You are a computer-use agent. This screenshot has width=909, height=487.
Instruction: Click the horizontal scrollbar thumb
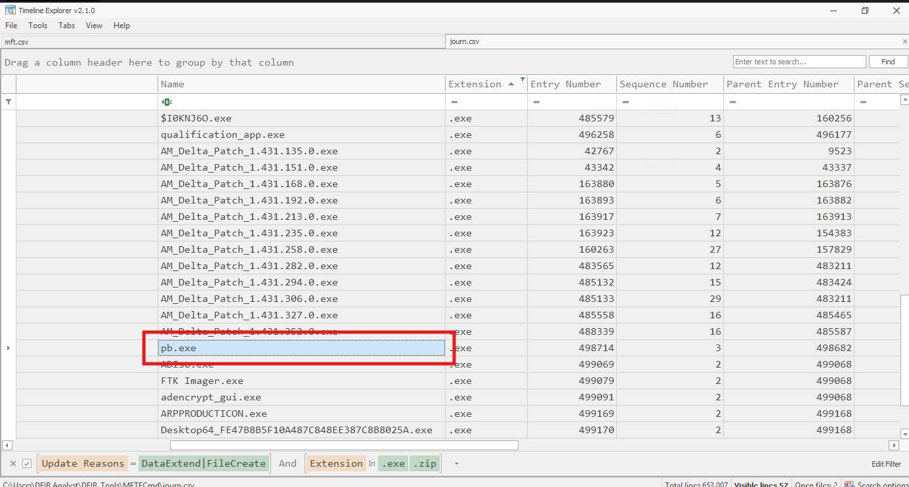(x=343, y=445)
